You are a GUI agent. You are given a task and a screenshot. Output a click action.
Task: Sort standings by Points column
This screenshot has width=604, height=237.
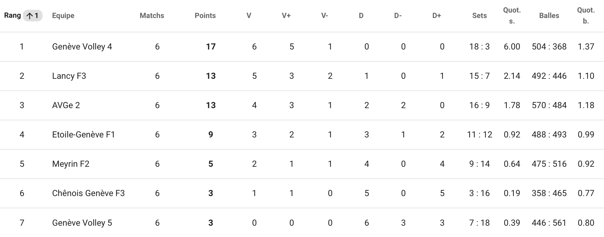(205, 16)
